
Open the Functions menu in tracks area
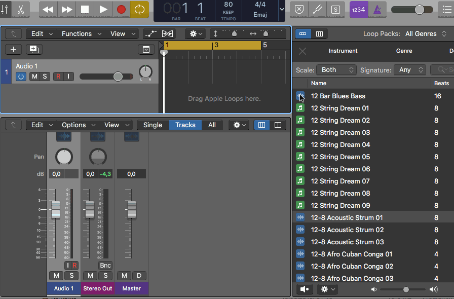click(x=80, y=34)
